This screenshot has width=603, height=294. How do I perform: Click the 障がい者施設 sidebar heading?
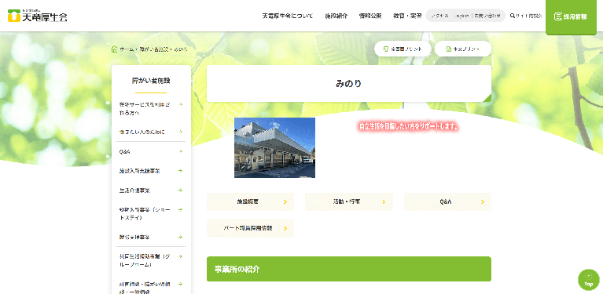pyautogui.click(x=151, y=81)
